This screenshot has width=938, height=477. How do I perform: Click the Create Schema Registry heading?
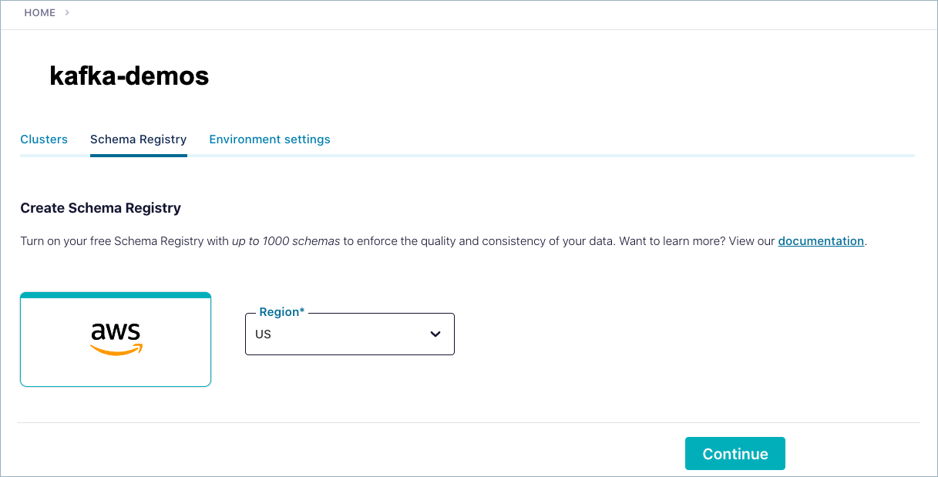click(100, 208)
